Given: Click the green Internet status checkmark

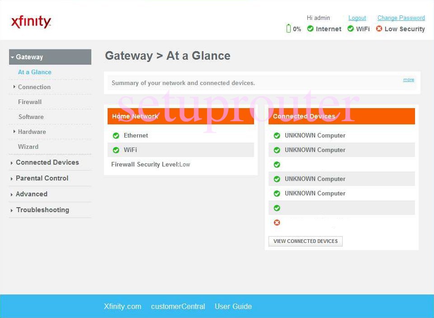Looking at the screenshot, I should tap(310, 28).
